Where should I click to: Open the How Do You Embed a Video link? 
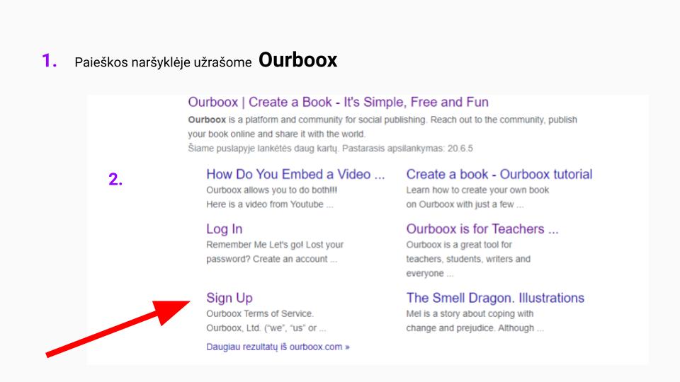click(295, 175)
